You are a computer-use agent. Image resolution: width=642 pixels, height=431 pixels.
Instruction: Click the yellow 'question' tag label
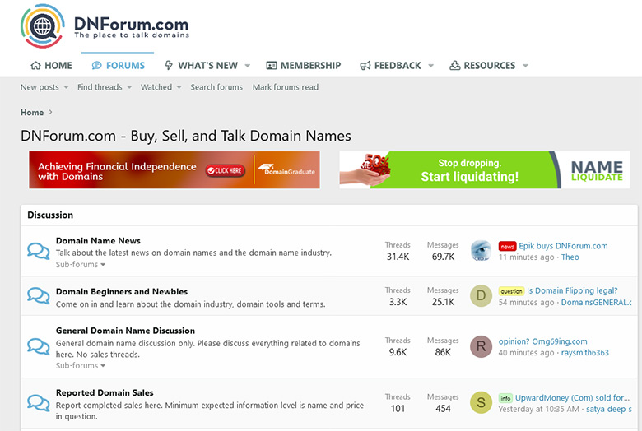coord(511,291)
